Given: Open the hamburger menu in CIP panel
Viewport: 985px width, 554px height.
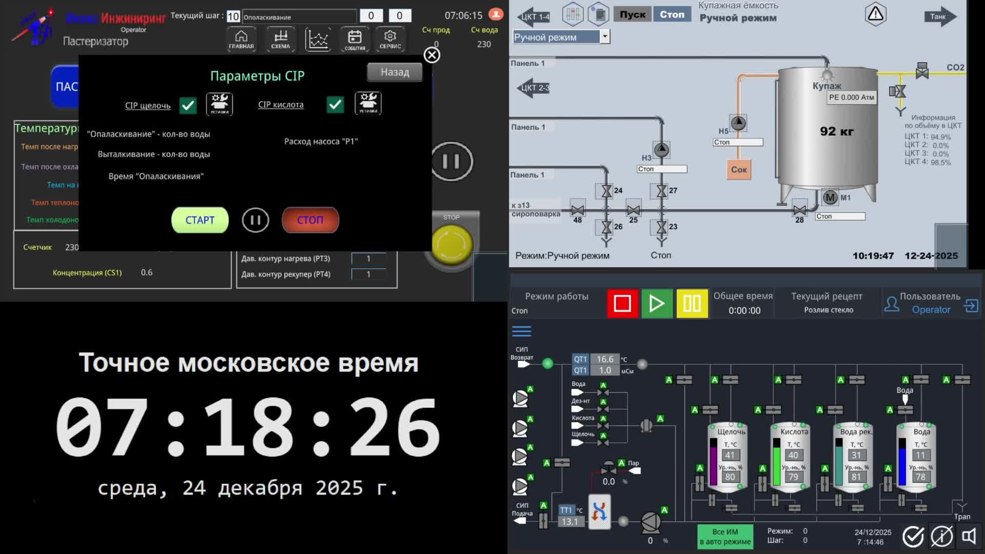Looking at the screenshot, I should coord(521,331).
